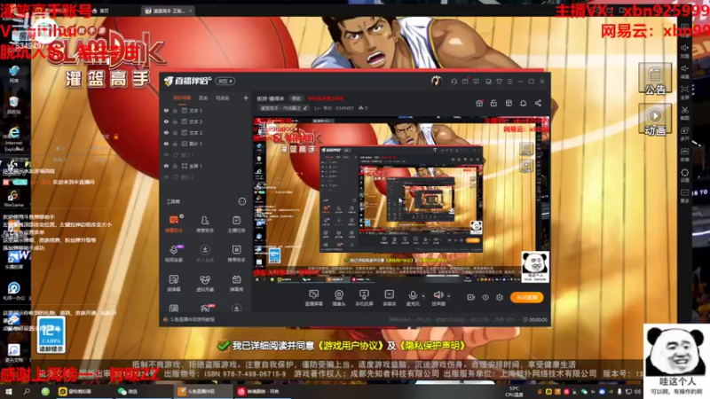Uncheck the game agreement checkbox
The width and height of the screenshot is (710, 399).
click(x=224, y=346)
